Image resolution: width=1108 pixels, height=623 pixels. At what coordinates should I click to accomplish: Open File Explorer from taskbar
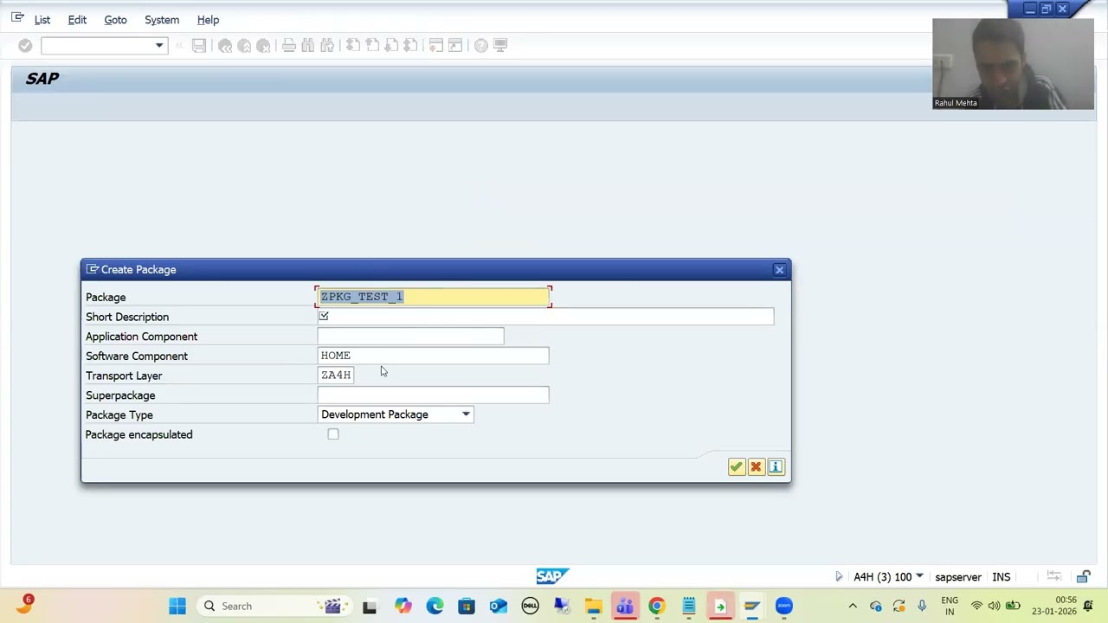pos(593,606)
